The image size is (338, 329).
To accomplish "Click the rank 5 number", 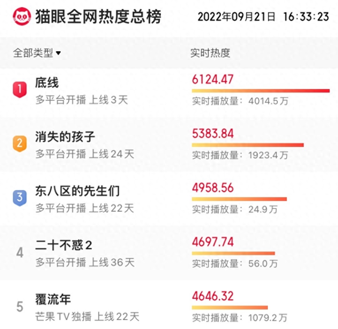I will tap(20, 307).
